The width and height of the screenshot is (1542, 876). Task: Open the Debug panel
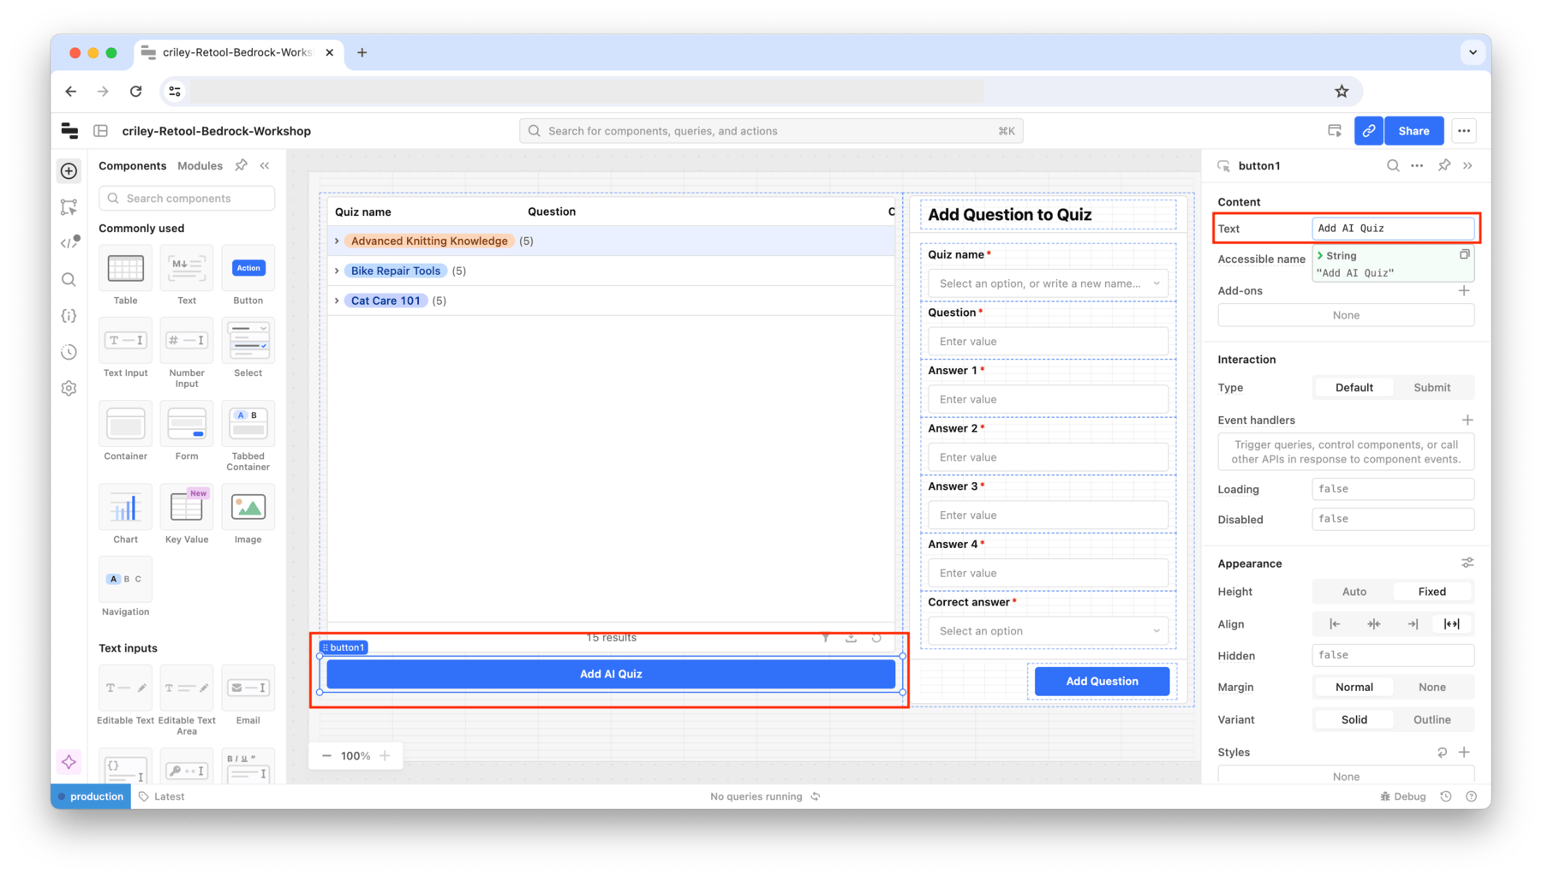1403,796
